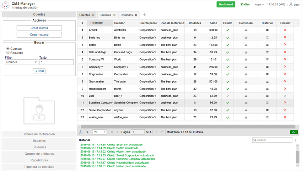Image resolution: width=302 pixels, height=171 pixels.
Task: Click the Buscar search button
Action: [39, 71]
